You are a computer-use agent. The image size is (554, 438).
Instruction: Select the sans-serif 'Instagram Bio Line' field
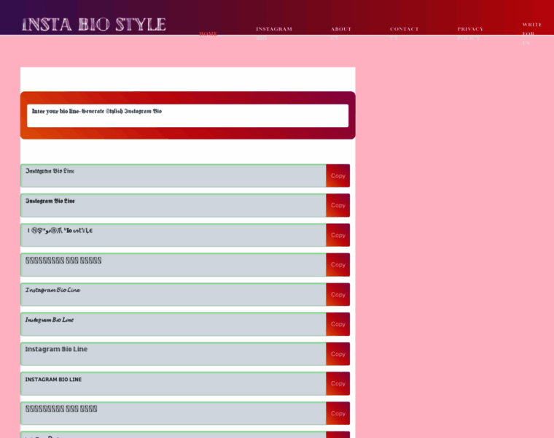pyautogui.click(x=173, y=354)
